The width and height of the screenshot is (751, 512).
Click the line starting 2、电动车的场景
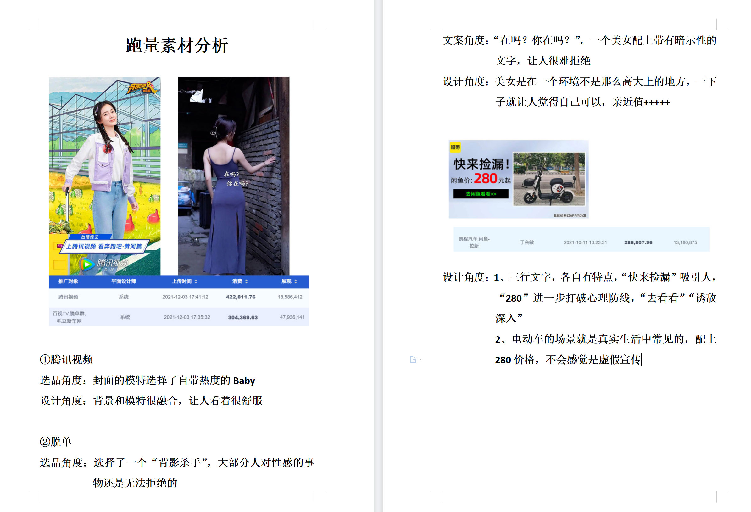[x=606, y=339]
